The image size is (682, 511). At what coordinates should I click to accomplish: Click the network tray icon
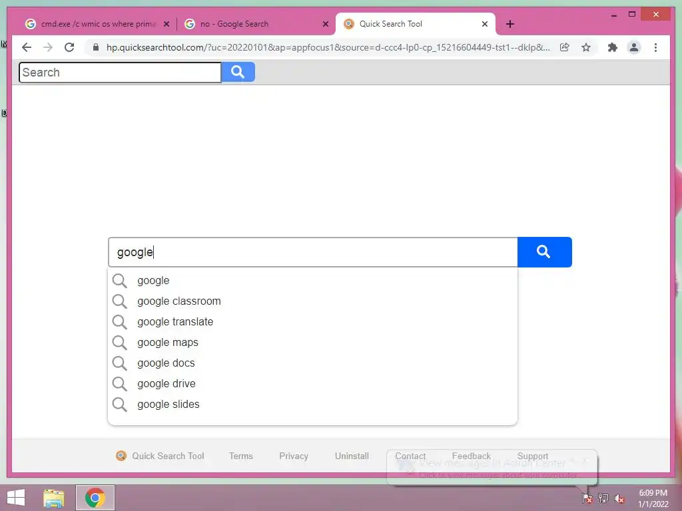(603, 498)
